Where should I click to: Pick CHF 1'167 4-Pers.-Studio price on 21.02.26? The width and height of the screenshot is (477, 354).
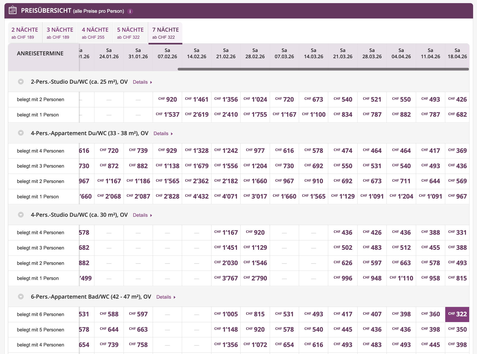tap(226, 233)
